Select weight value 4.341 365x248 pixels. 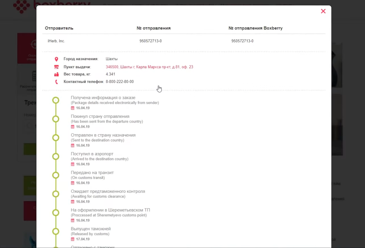[x=110, y=74]
